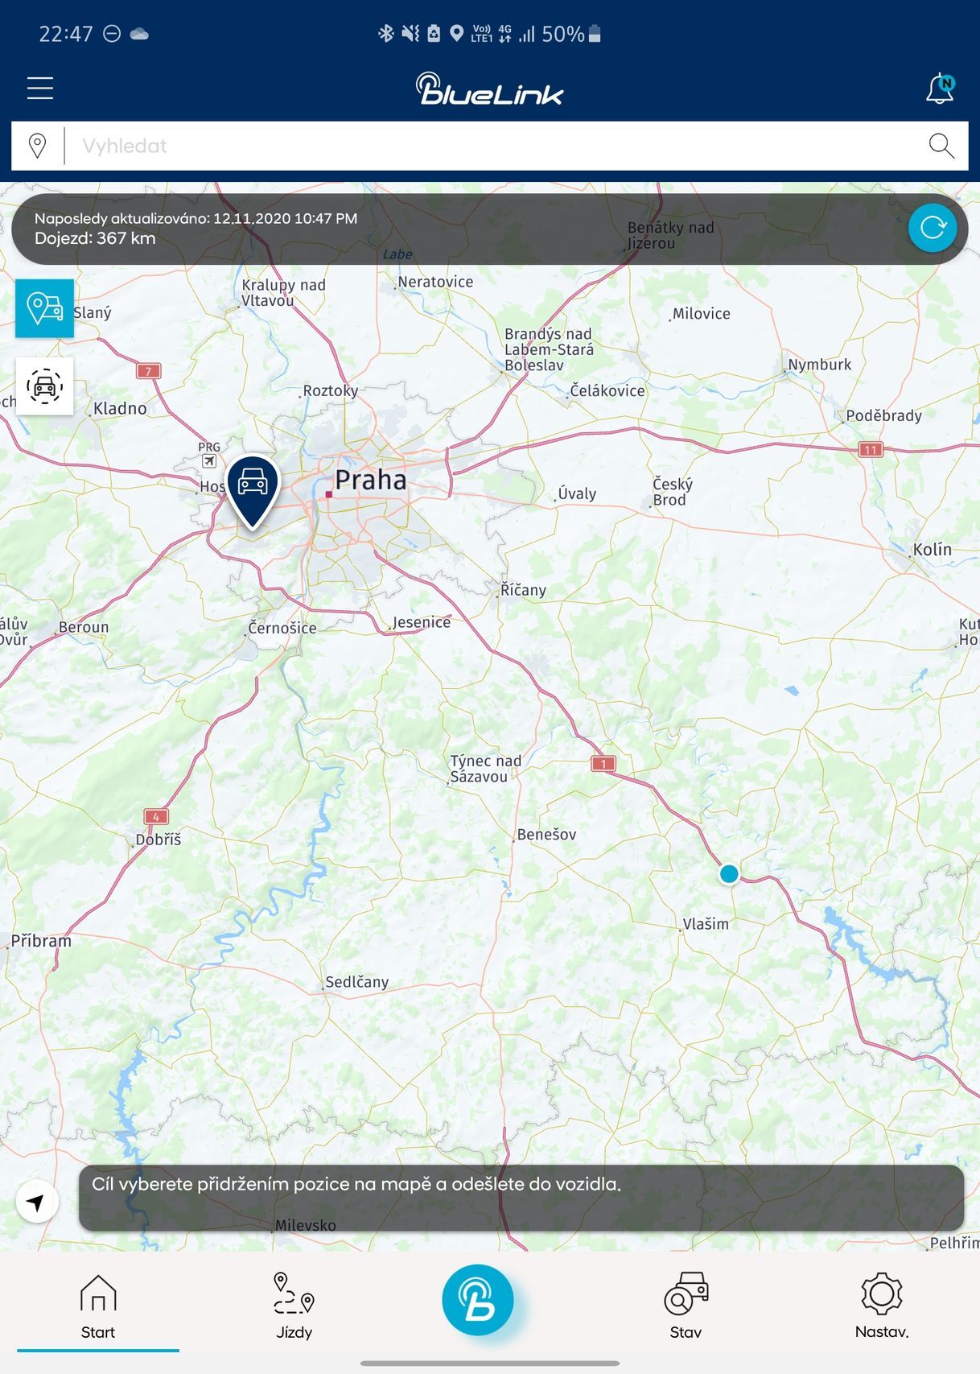Viewport: 980px width, 1374px height.
Task: Center map on my location arrow
Action: (36, 1202)
